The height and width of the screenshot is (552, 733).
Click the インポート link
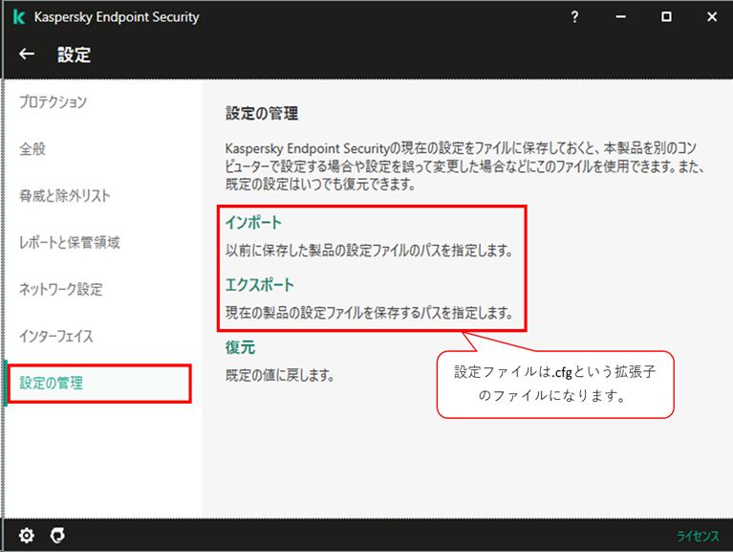(253, 222)
